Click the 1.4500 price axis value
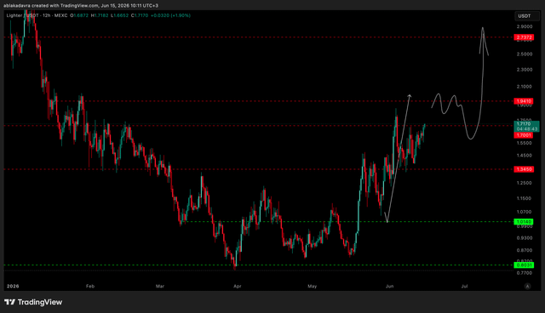 click(525, 156)
